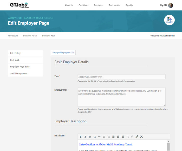Click the Title input field
The height and width of the screenshot is (151, 182).
pyautogui.click(x=121, y=77)
